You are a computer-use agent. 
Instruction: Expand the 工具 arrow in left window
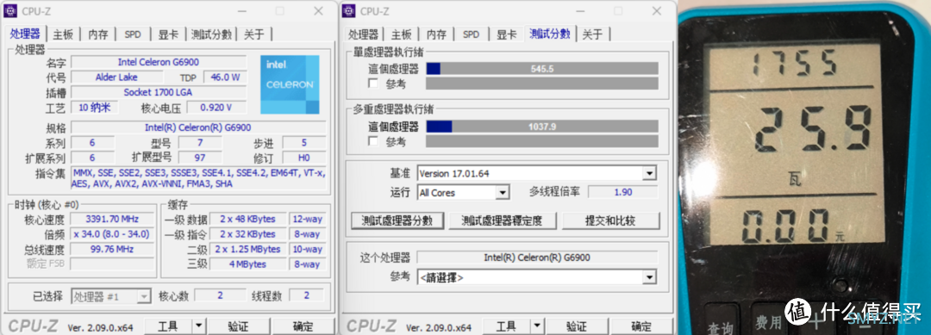pos(199,326)
